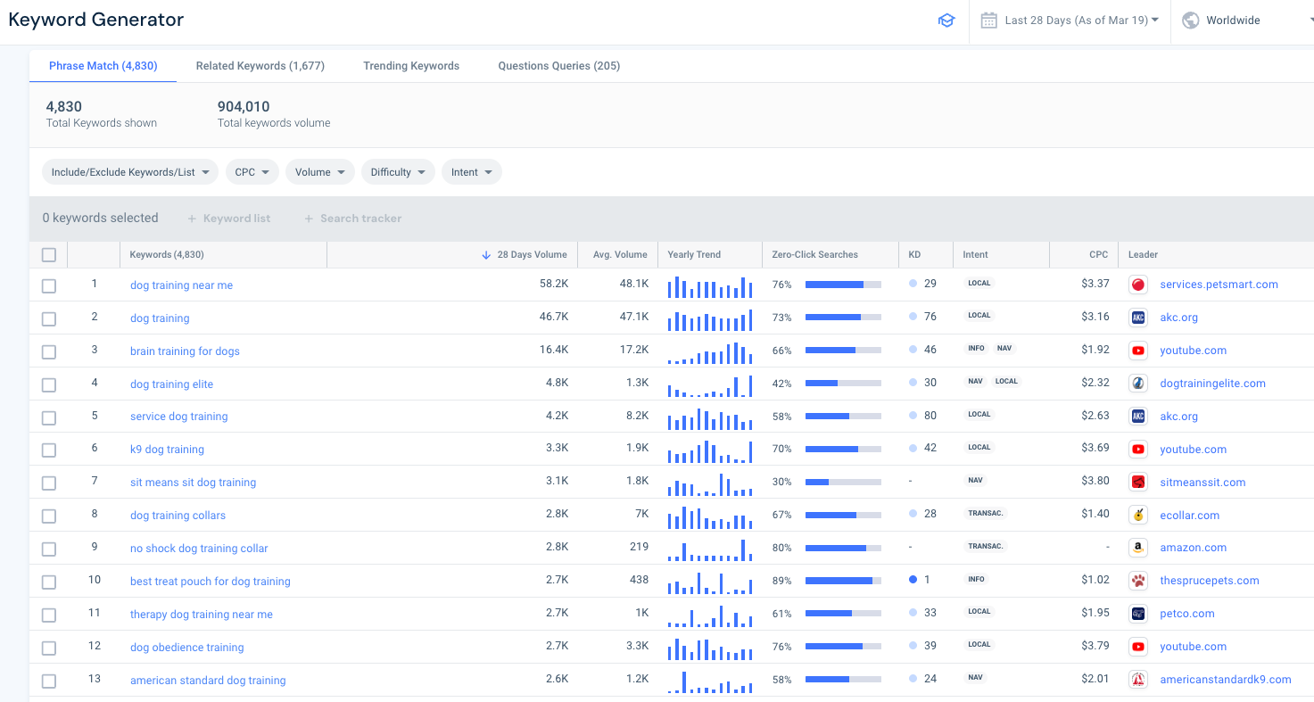Open the Intent filter dropdown

[471, 171]
